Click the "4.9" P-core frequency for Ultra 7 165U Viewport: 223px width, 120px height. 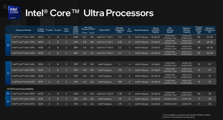(85, 64)
